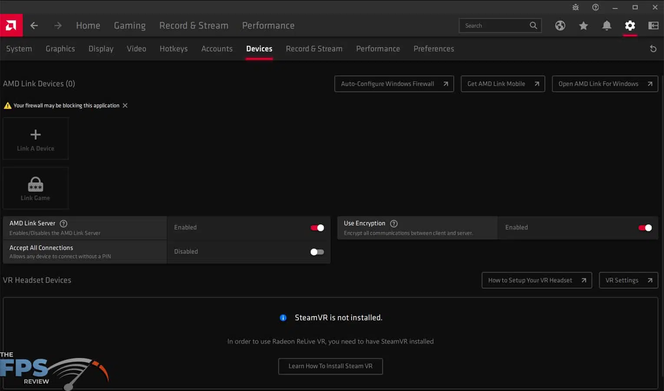
Task: Turn off the Use Encryption toggle
Action: point(645,228)
